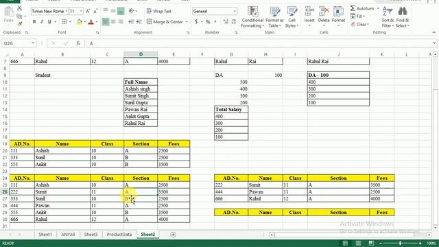Toggle Underline formatting
Image resolution: width=439 pixels, height=247 pixels.
49,21
